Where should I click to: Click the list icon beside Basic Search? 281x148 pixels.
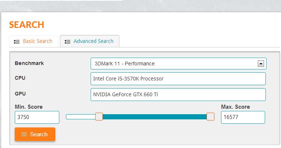17,41
